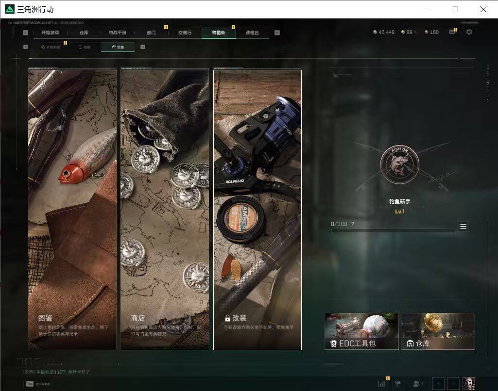The image size is (498, 391).
Task: Open the friends list icon
Action: pos(417,384)
